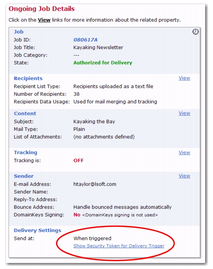Click the Kayaking Newsletter job title
This screenshot has height=269, width=213.
98,48
